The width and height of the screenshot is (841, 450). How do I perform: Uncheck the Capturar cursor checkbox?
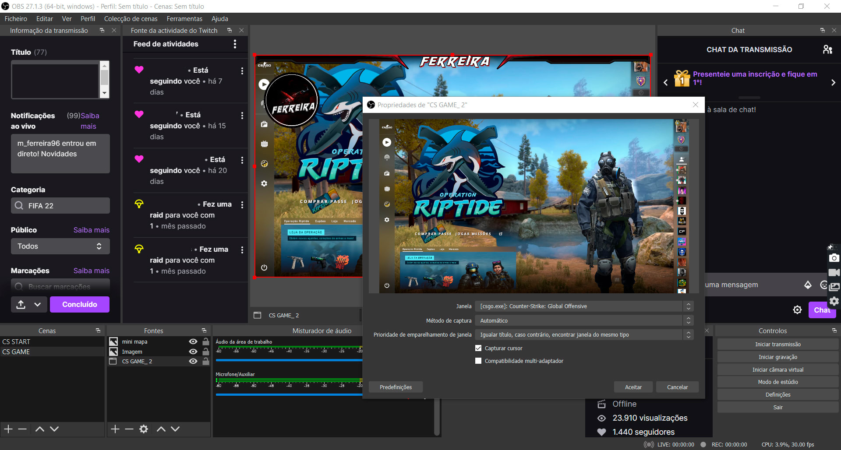click(478, 348)
